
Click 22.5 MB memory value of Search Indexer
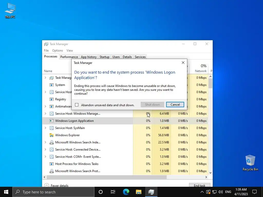[163, 142]
